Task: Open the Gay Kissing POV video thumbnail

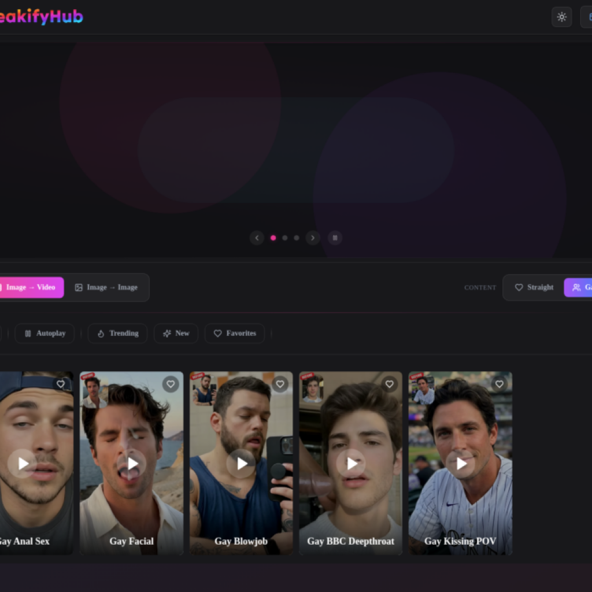Action: coord(460,463)
